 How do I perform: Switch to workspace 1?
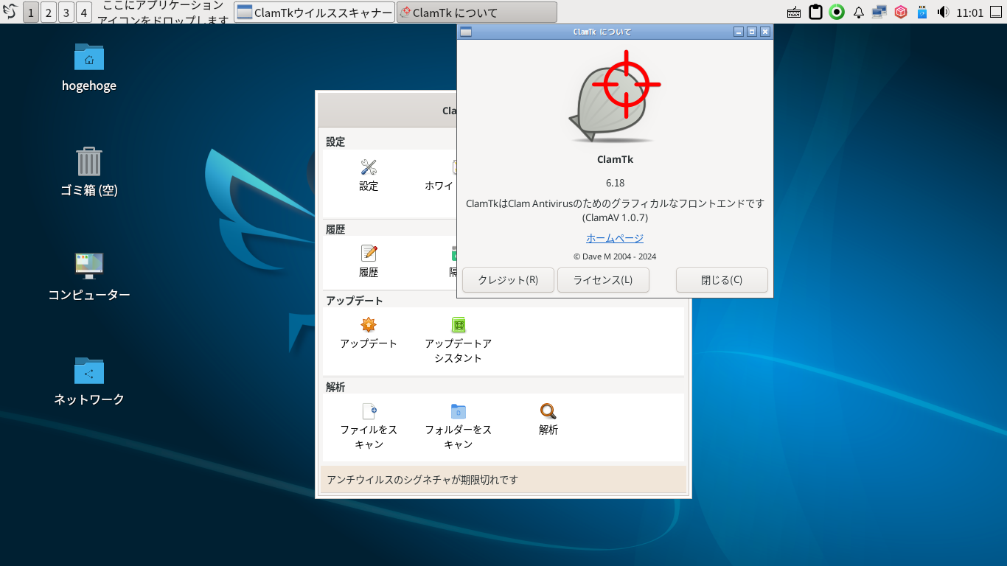click(x=31, y=12)
